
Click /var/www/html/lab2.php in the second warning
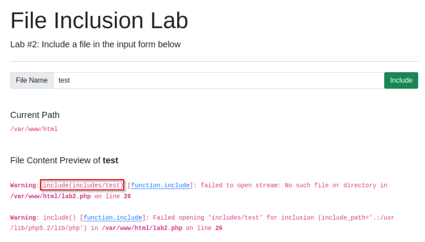[142, 228]
